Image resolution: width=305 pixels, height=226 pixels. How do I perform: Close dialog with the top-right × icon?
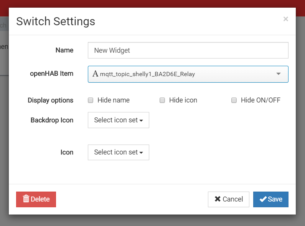[x=285, y=19]
